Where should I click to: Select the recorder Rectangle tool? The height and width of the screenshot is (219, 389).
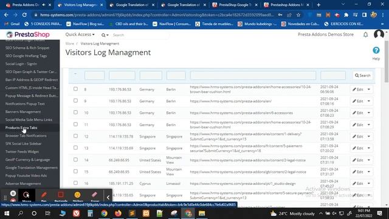click(61, 196)
